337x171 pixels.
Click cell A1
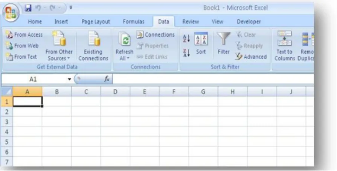(27, 102)
